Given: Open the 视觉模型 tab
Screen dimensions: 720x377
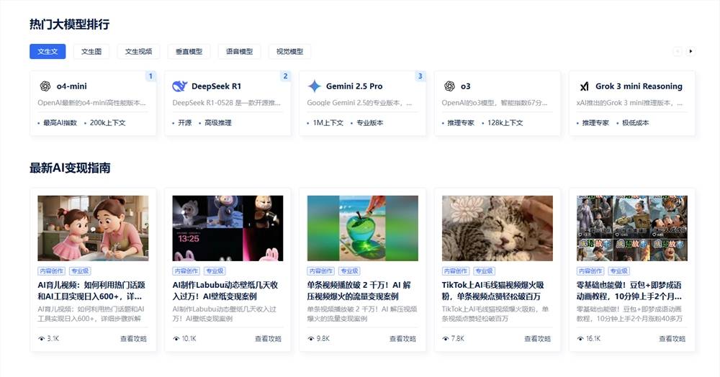Looking at the screenshot, I should pos(289,51).
